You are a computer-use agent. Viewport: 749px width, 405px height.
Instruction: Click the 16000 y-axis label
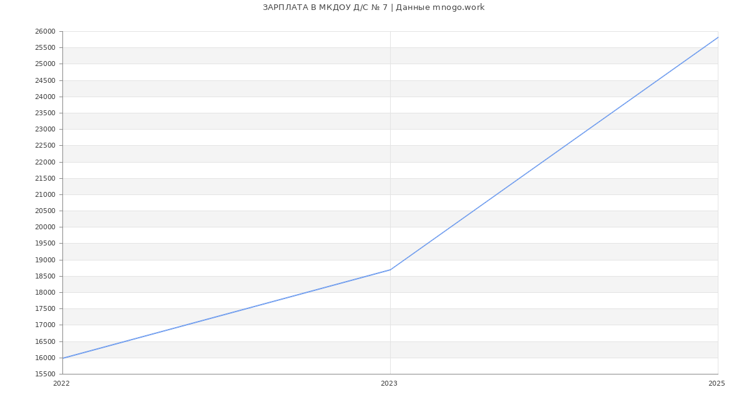tap(46, 358)
